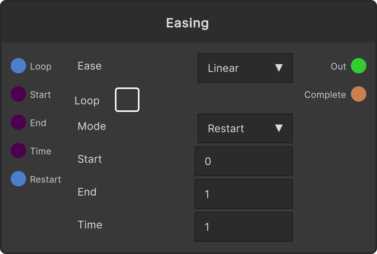The height and width of the screenshot is (254, 377).
Task: Click the Mode property label
Action: [92, 126]
